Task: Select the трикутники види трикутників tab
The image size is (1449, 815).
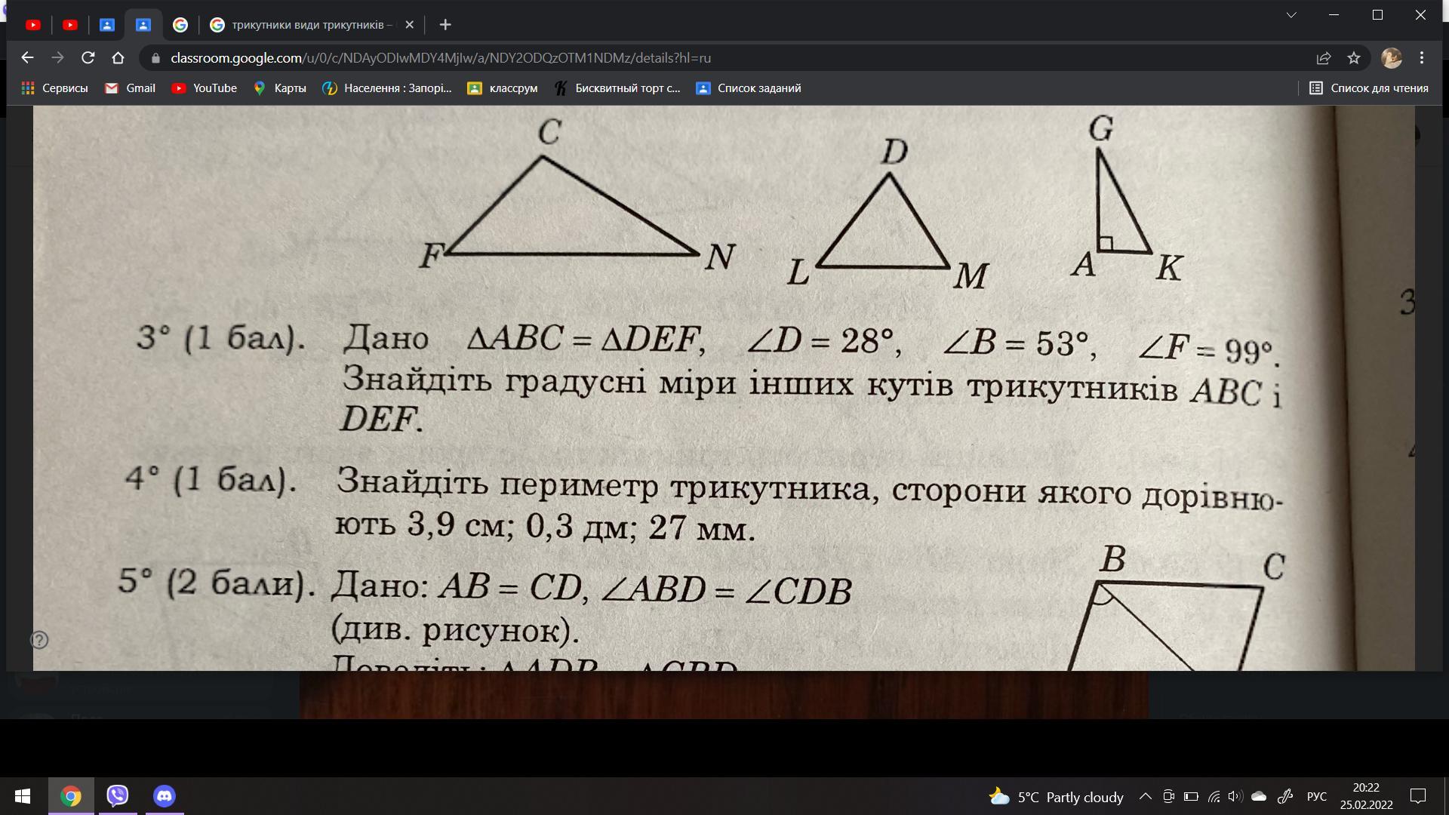Action: tap(311, 25)
